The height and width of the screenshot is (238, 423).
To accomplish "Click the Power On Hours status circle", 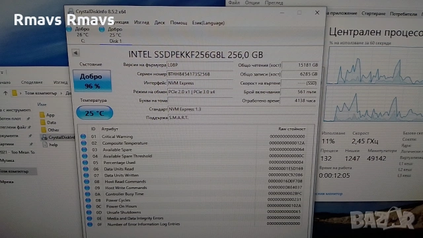I will tap(89, 206).
